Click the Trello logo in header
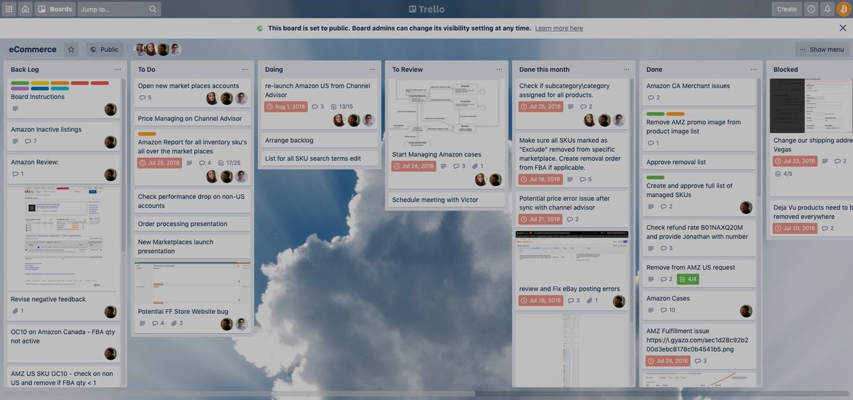 pyautogui.click(x=426, y=9)
